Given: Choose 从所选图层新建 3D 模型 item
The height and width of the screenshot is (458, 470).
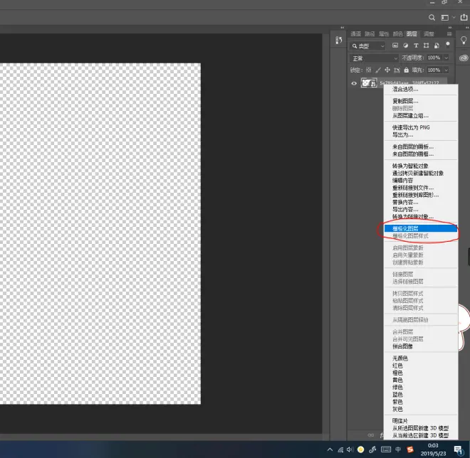Looking at the screenshot, I should click(421, 428).
